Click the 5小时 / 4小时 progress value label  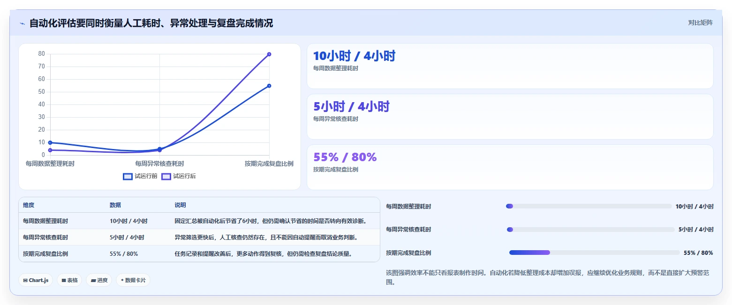coord(696,230)
